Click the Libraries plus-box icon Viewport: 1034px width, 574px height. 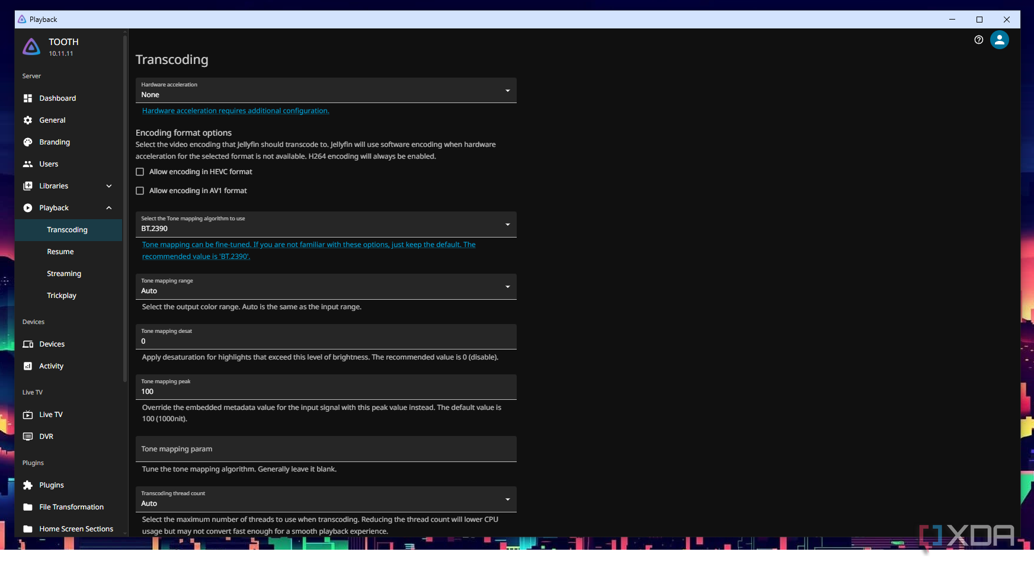tap(28, 186)
